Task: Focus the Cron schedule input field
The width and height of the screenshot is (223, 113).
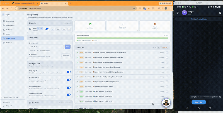Action: coord(46,47)
